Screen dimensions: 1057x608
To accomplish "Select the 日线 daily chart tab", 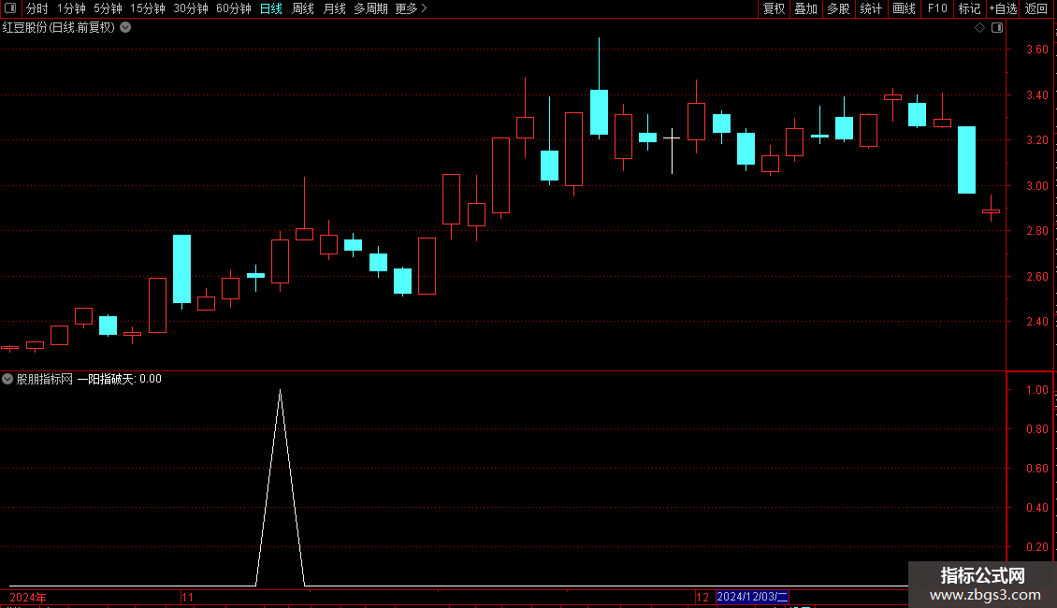I will pyautogui.click(x=271, y=8).
